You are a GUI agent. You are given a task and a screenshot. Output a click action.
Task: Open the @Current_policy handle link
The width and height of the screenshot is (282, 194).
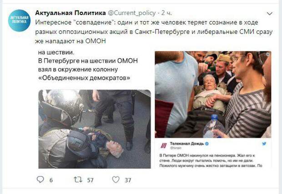(x=131, y=13)
